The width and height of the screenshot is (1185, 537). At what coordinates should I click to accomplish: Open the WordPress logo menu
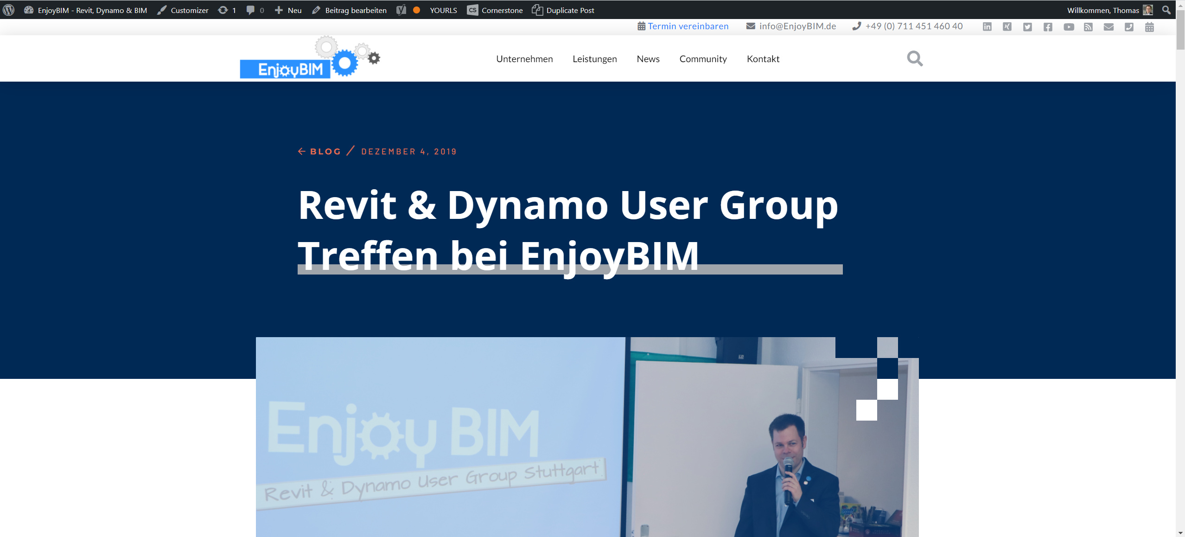point(9,10)
